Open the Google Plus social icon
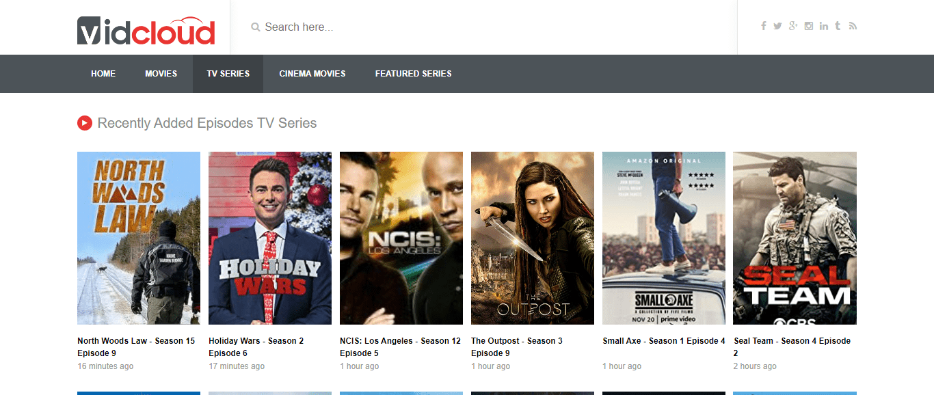This screenshot has height=395, width=934. 793,26
